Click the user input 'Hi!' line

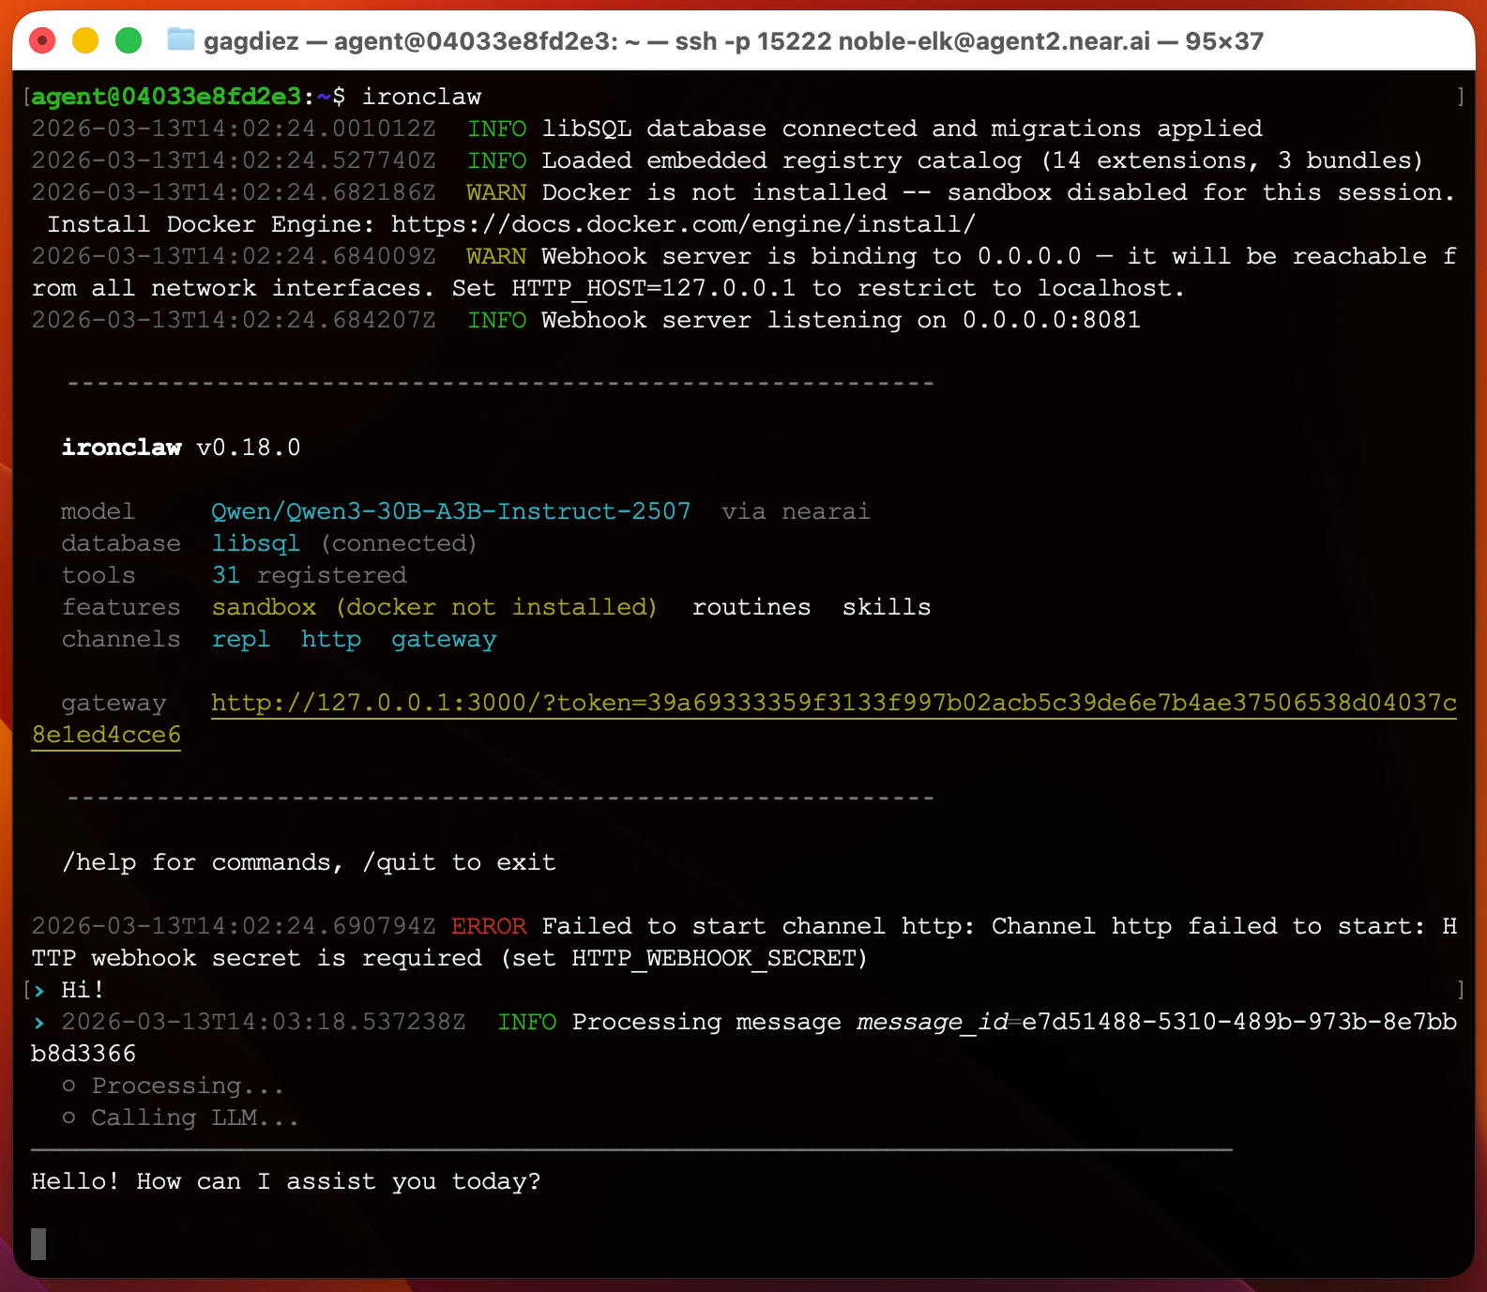tap(83, 990)
